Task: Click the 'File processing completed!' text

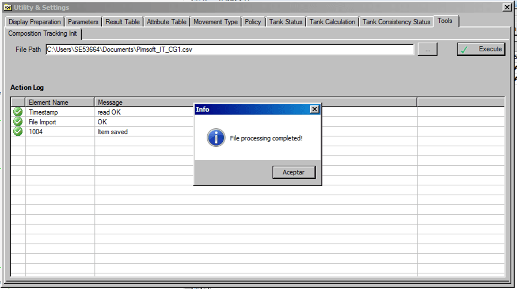Action: click(266, 138)
